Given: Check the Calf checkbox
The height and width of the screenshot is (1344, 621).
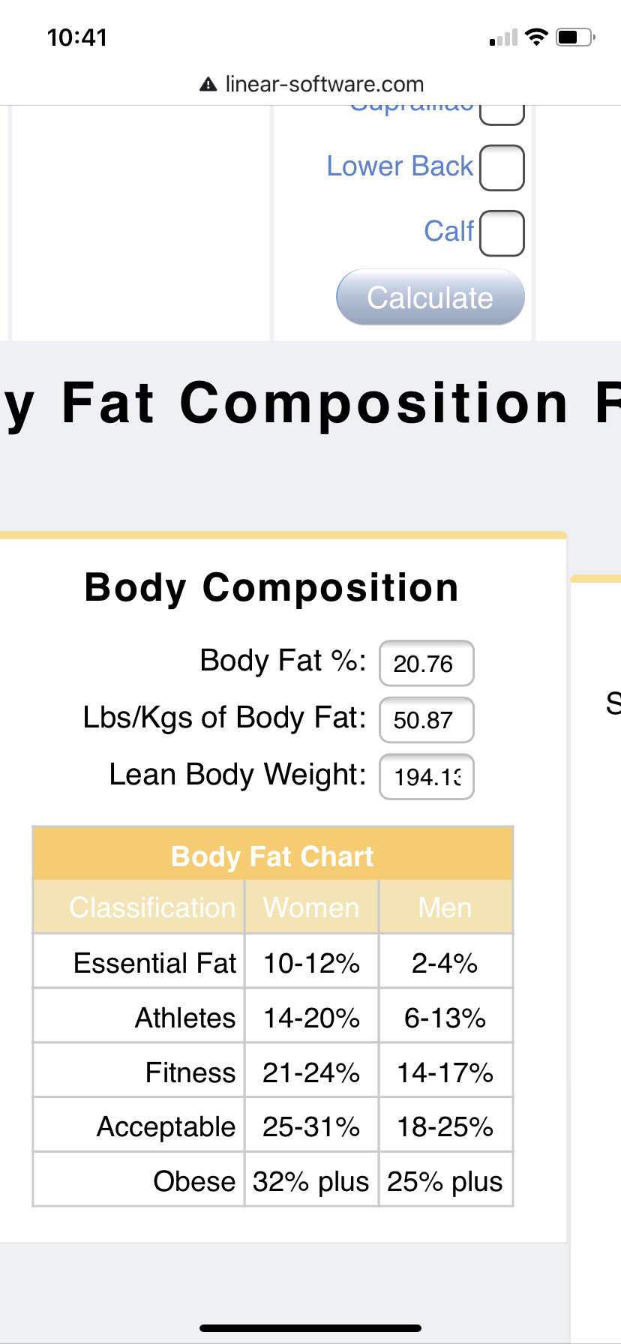Looking at the screenshot, I should pos(501,233).
